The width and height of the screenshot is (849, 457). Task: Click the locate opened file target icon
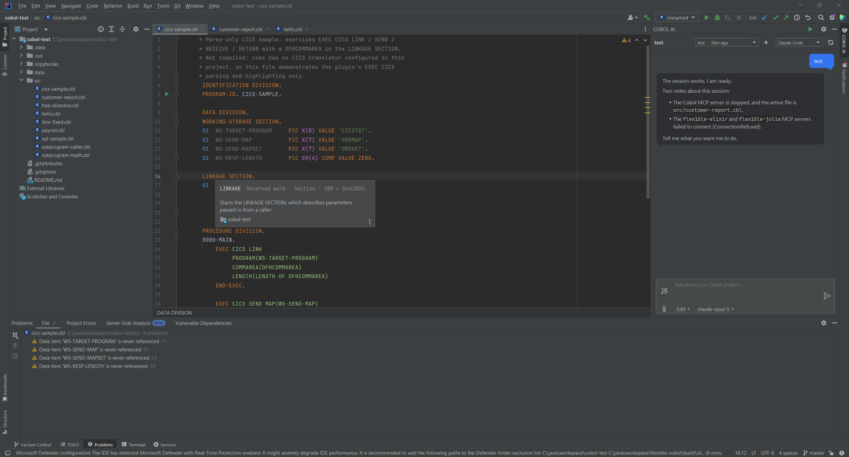click(x=101, y=29)
